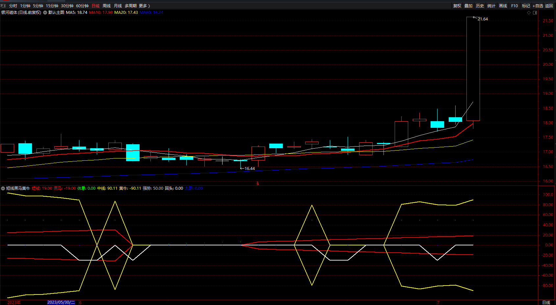Click the MA5: 18.74 indicator value

pos(77,13)
